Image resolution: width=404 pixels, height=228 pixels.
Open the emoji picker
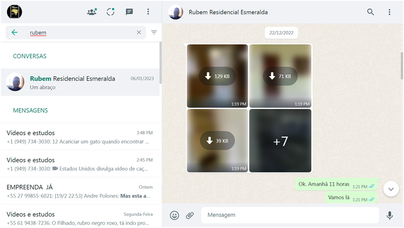click(174, 215)
